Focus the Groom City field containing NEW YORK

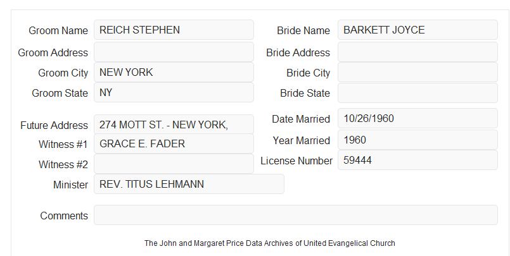174,72
